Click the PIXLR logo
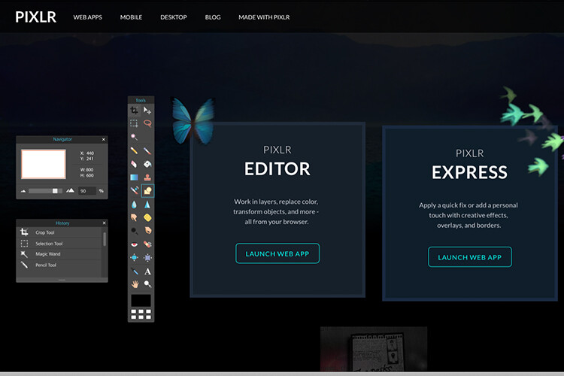The image size is (564, 376). 35,17
